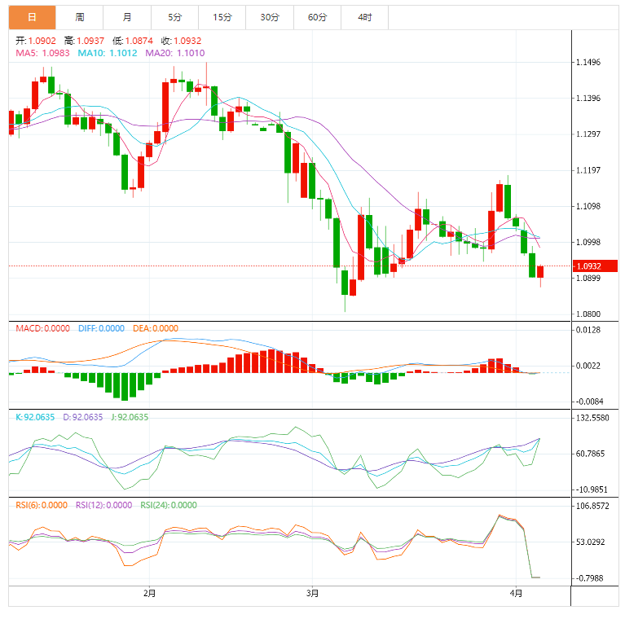Click the DIFF: 0.0000 label

(101, 328)
